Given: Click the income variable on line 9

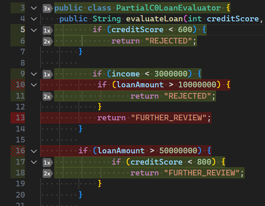Looking at the screenshot, I should click(x=126, y=74).
